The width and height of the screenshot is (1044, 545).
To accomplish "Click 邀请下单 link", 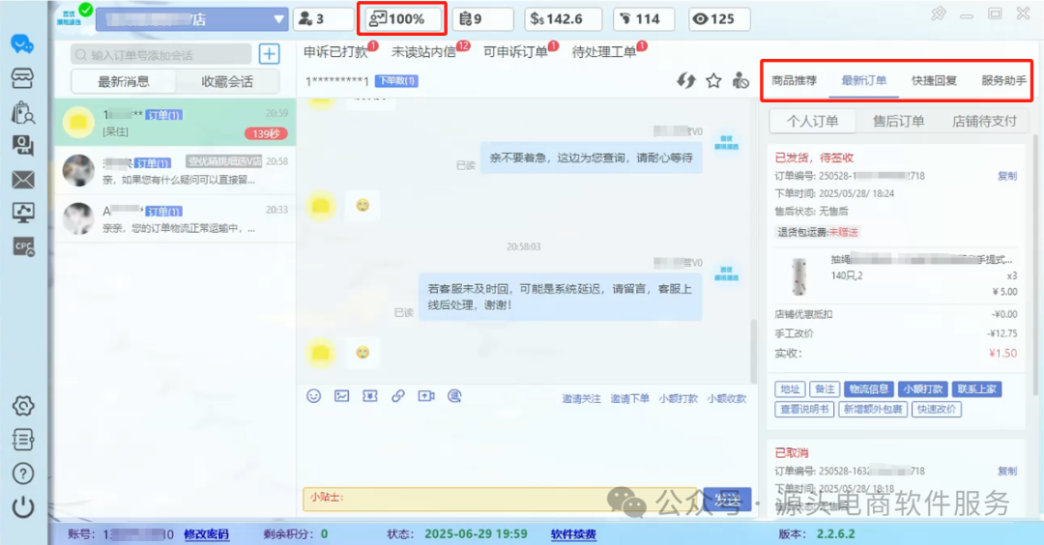I will [630, 398].
